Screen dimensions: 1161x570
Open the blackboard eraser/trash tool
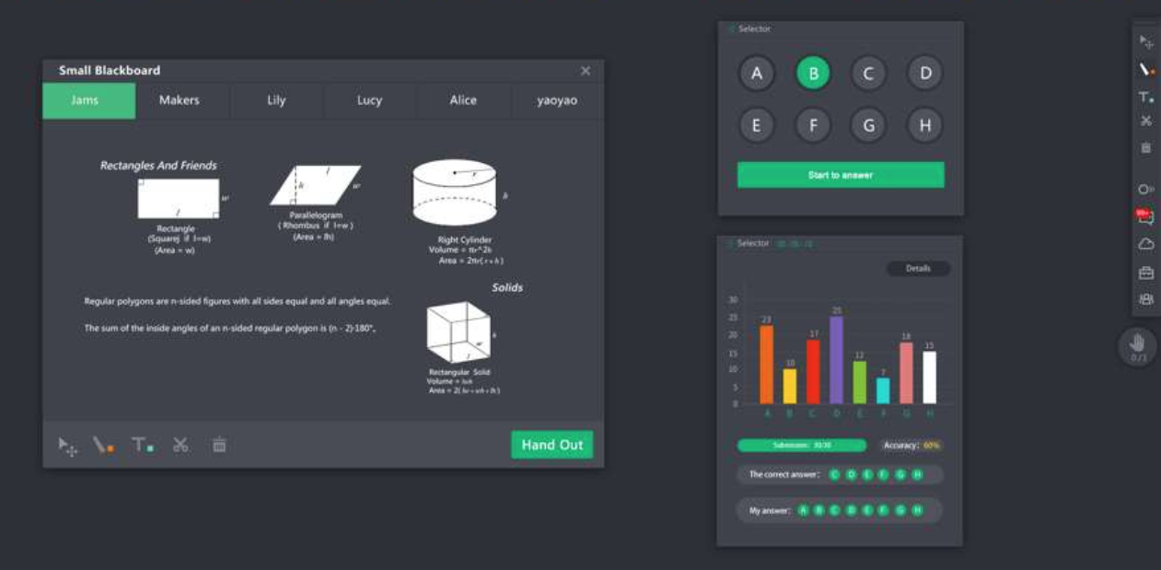pos(221,445)
